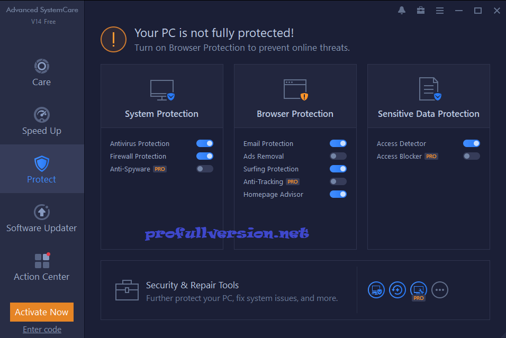Screen dimensions: 506x338
Task: Launch the PRO repair tool in Security tools
Action: [419, 289]
